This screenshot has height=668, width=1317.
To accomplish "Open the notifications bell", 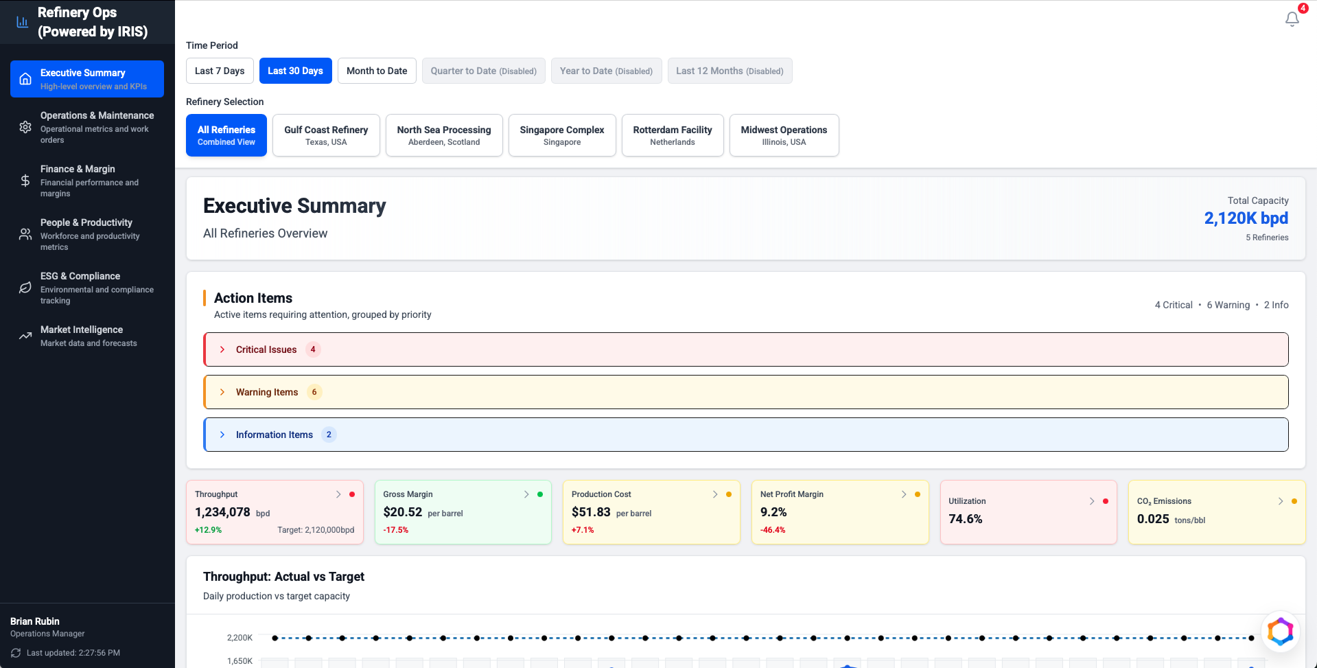I will tap(1292, 19).
